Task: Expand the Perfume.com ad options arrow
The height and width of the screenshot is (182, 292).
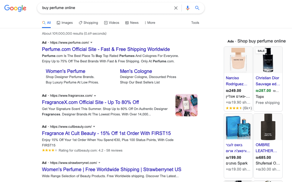Action: tap(91, 42)
